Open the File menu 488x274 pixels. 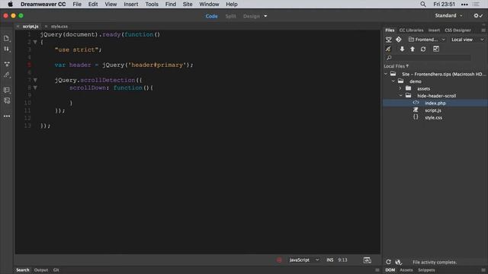(x=77, y=5)
